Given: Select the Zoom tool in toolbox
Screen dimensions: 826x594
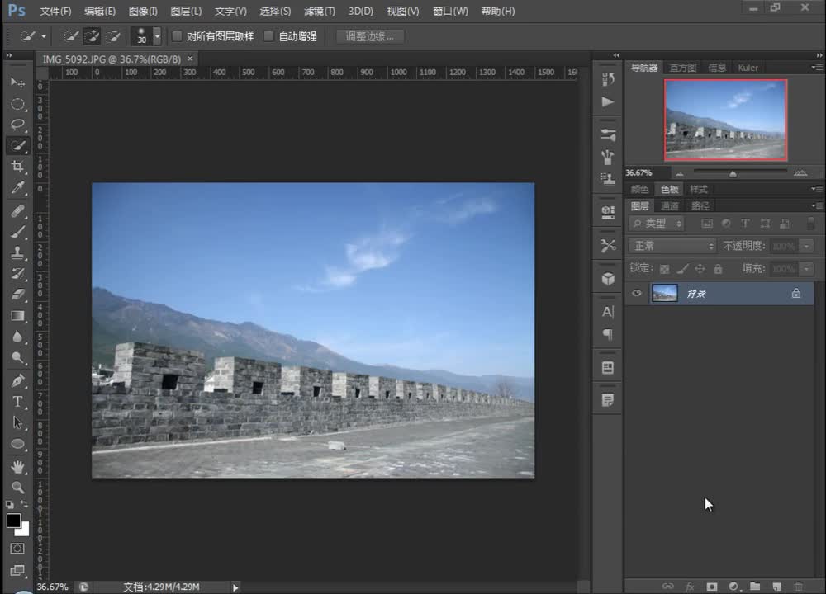Looking at the screenshot, I should [17, 488].
